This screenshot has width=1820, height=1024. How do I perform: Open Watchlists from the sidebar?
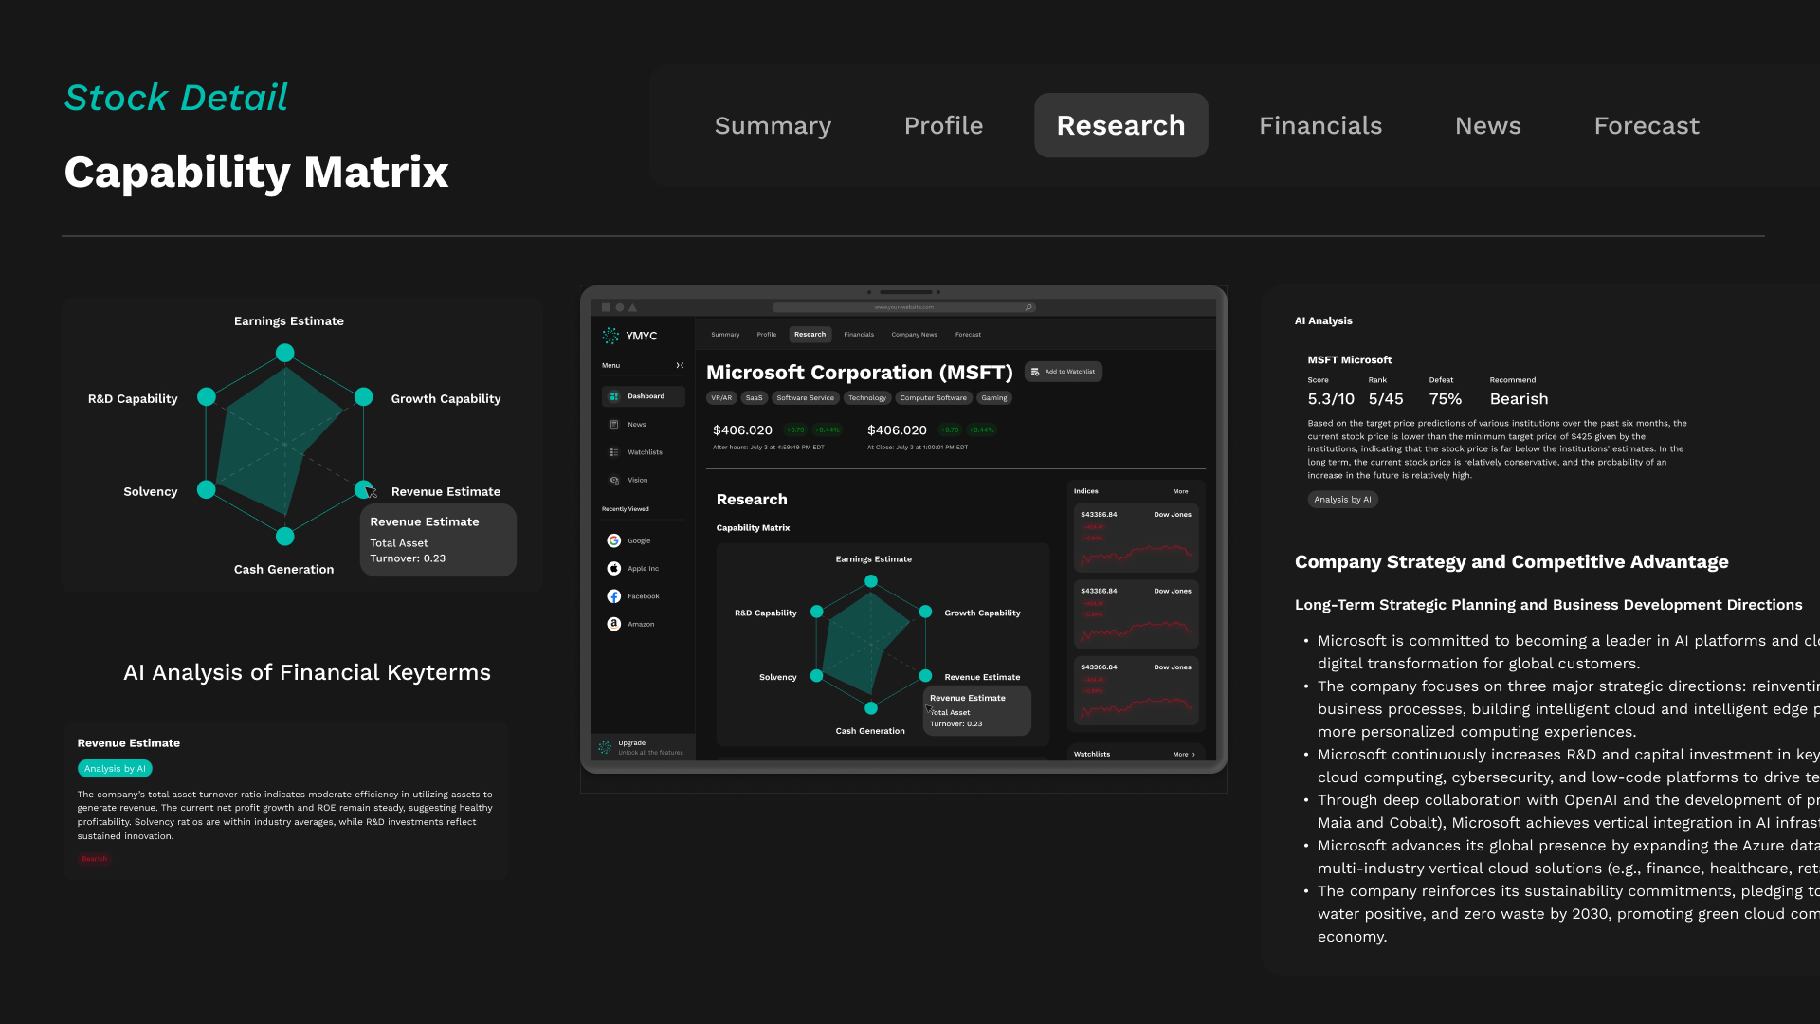tap(614, 452)
